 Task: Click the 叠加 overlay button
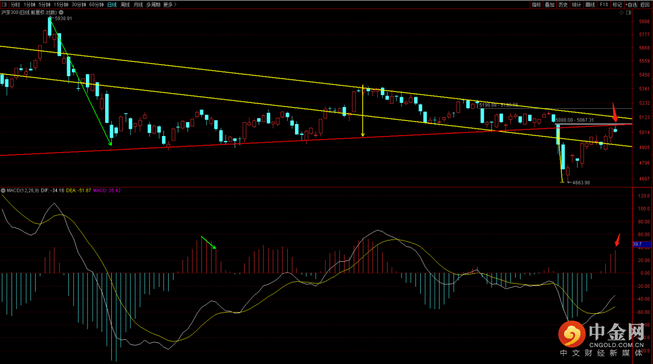click(x=550, y=4)
